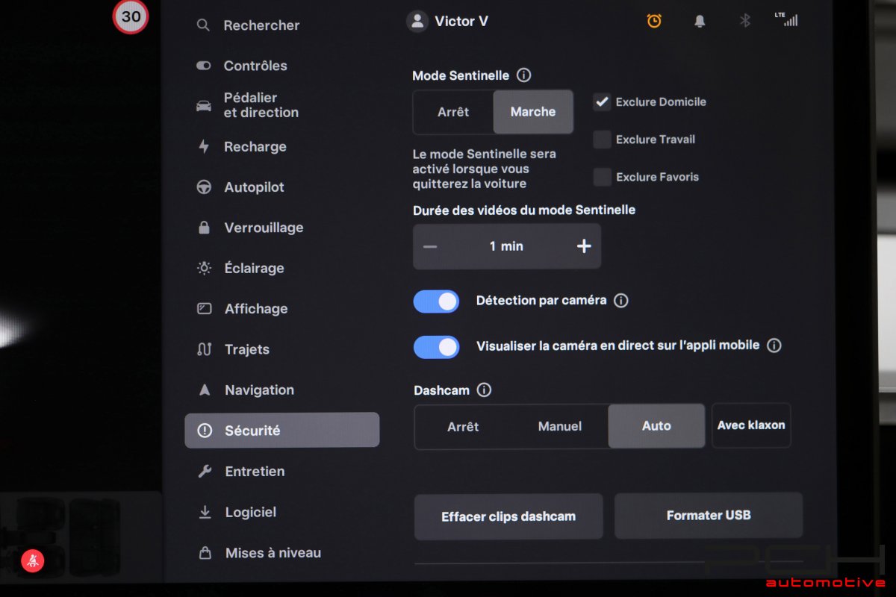Click the search magnifier icon
This screenshot has height=597, width=896.
(x=203, y=25)
